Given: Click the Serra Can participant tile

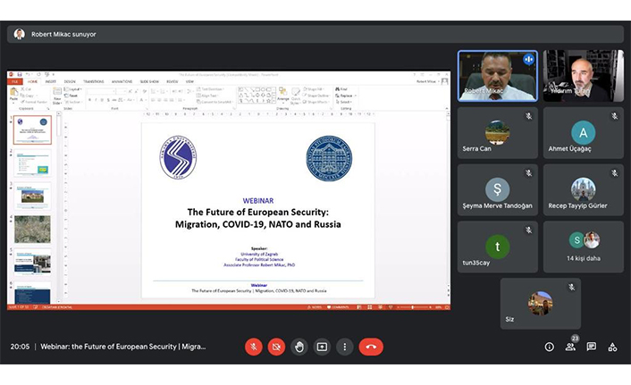Looking at the screenshot, I should coord(497,132).
